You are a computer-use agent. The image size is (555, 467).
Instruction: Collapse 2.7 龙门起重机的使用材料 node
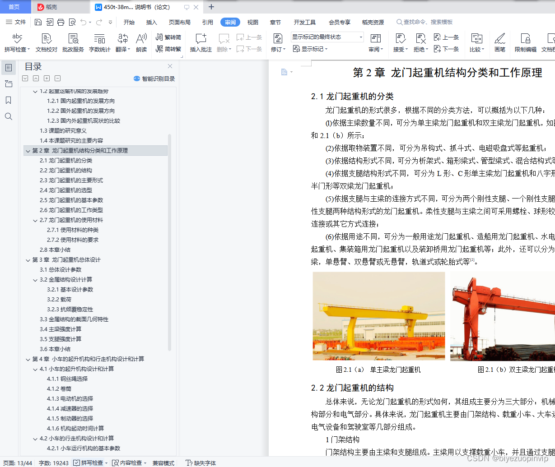pyautogui.click(x=35, y=220)
